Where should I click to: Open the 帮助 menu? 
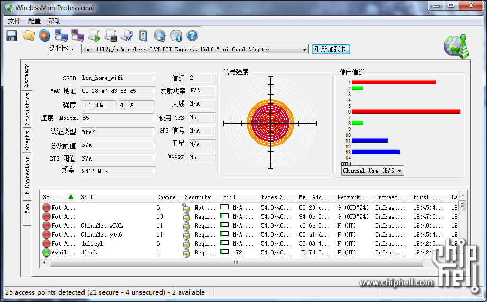54,21
